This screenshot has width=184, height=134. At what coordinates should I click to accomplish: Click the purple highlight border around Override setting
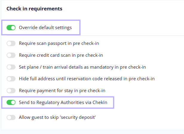coord(41,20)
